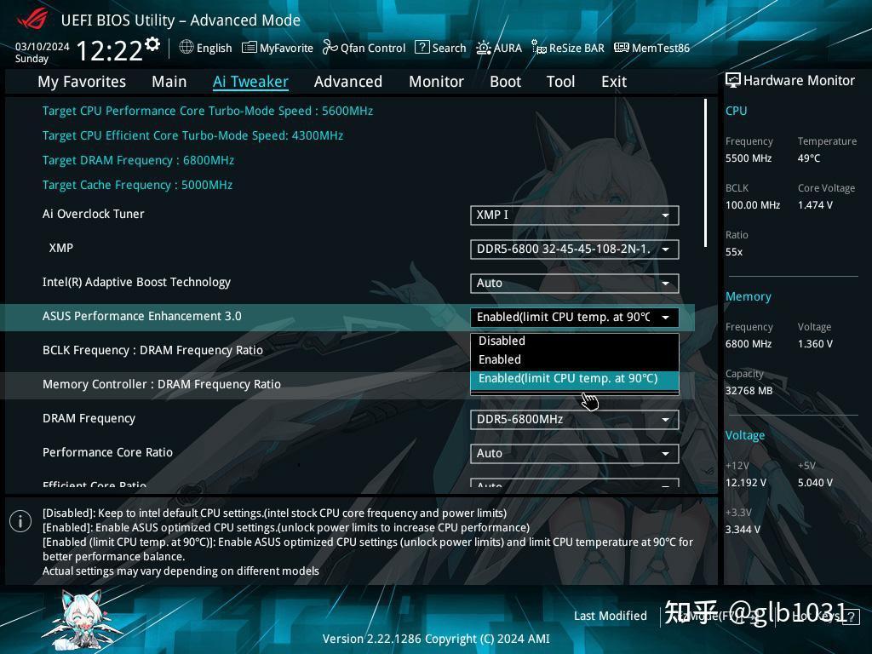The height and width of the screenshot is (654, 872).
Task: Open the clock settings gear icon
Action: click(x=152, y=44)
